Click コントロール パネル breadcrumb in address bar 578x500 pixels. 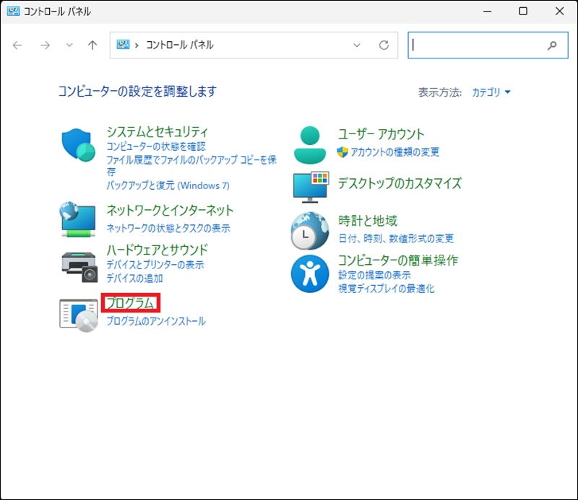180,45
